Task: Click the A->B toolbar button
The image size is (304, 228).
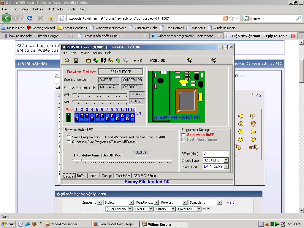Action: click(x=137, y=61)
